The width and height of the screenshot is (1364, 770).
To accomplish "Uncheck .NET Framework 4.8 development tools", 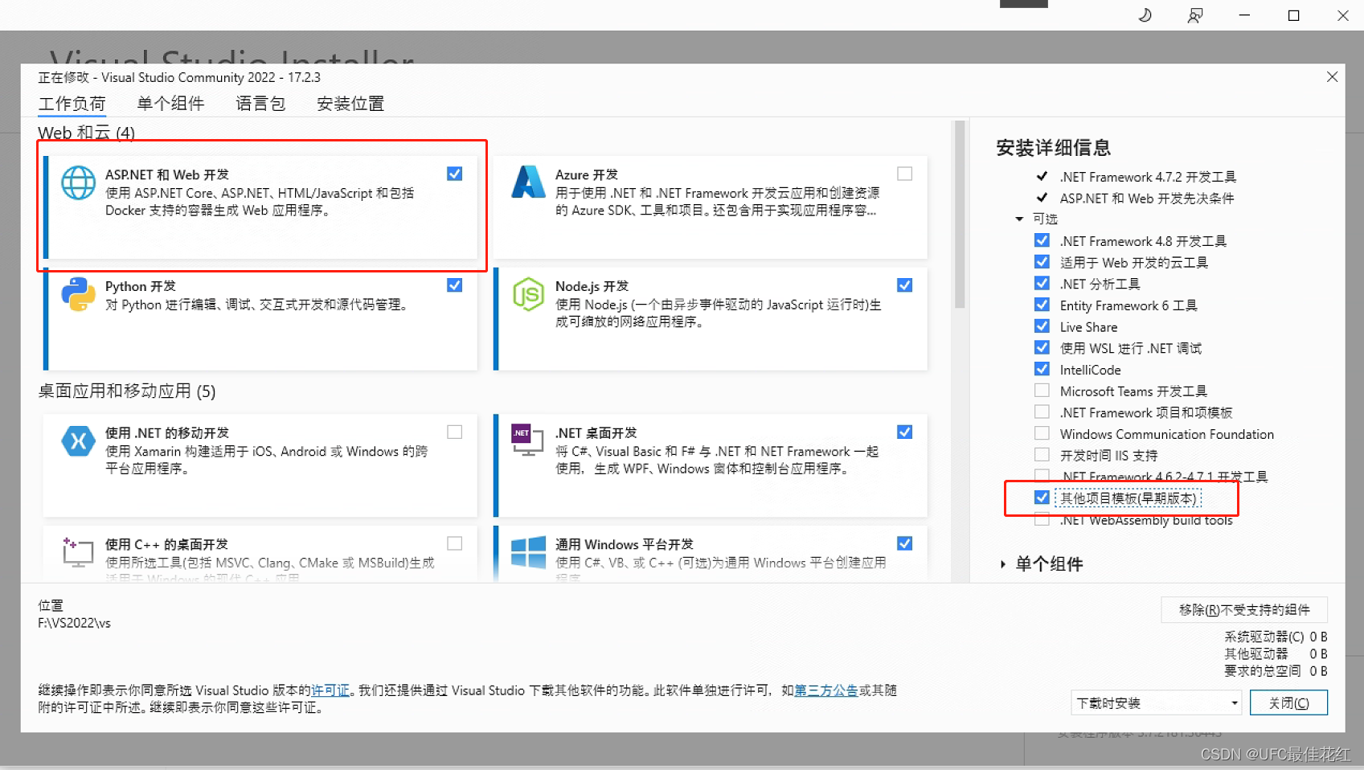I will point(1042,240).
